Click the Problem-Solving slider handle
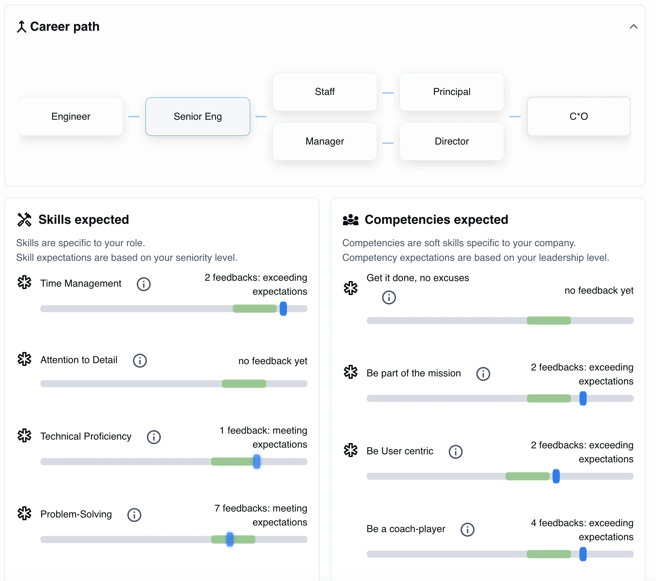 [x=230, y=539]
